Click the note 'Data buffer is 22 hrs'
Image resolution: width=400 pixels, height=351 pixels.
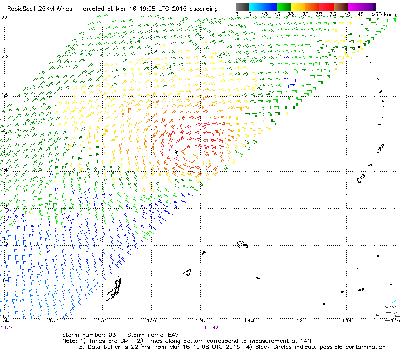tap(119, 347)
